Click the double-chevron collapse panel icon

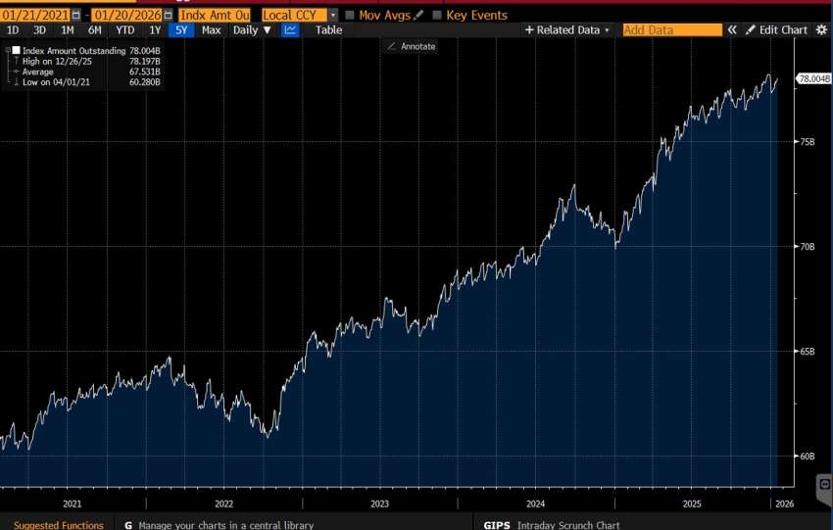(731, 30)
